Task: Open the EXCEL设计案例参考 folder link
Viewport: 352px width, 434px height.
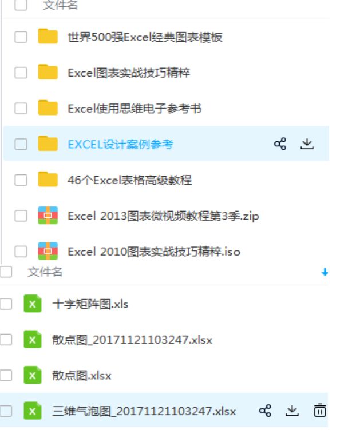Action: (x=120, y=144)
